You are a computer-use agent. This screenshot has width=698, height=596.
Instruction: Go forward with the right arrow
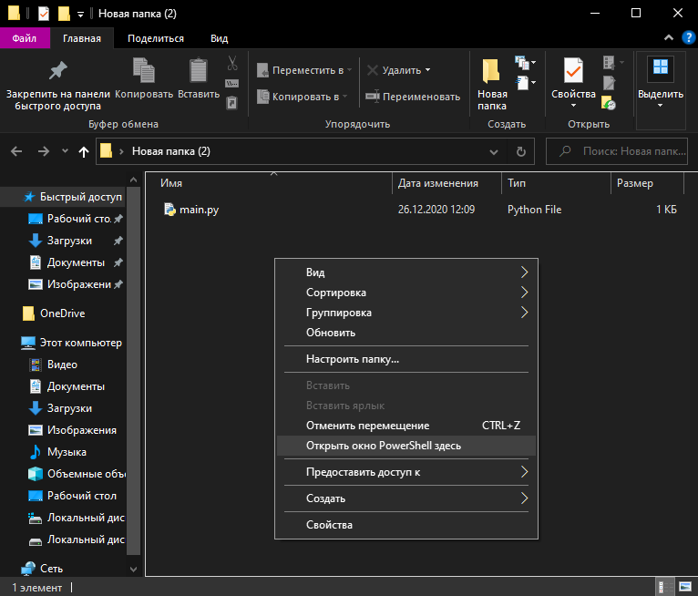43,151
